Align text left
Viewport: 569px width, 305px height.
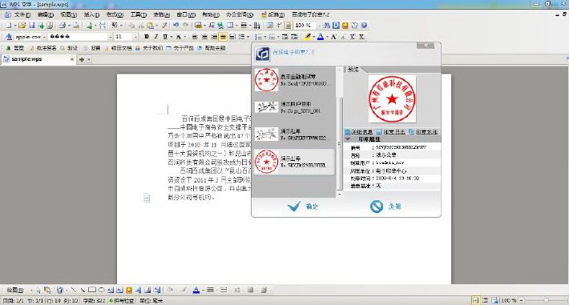click(195, 37)
